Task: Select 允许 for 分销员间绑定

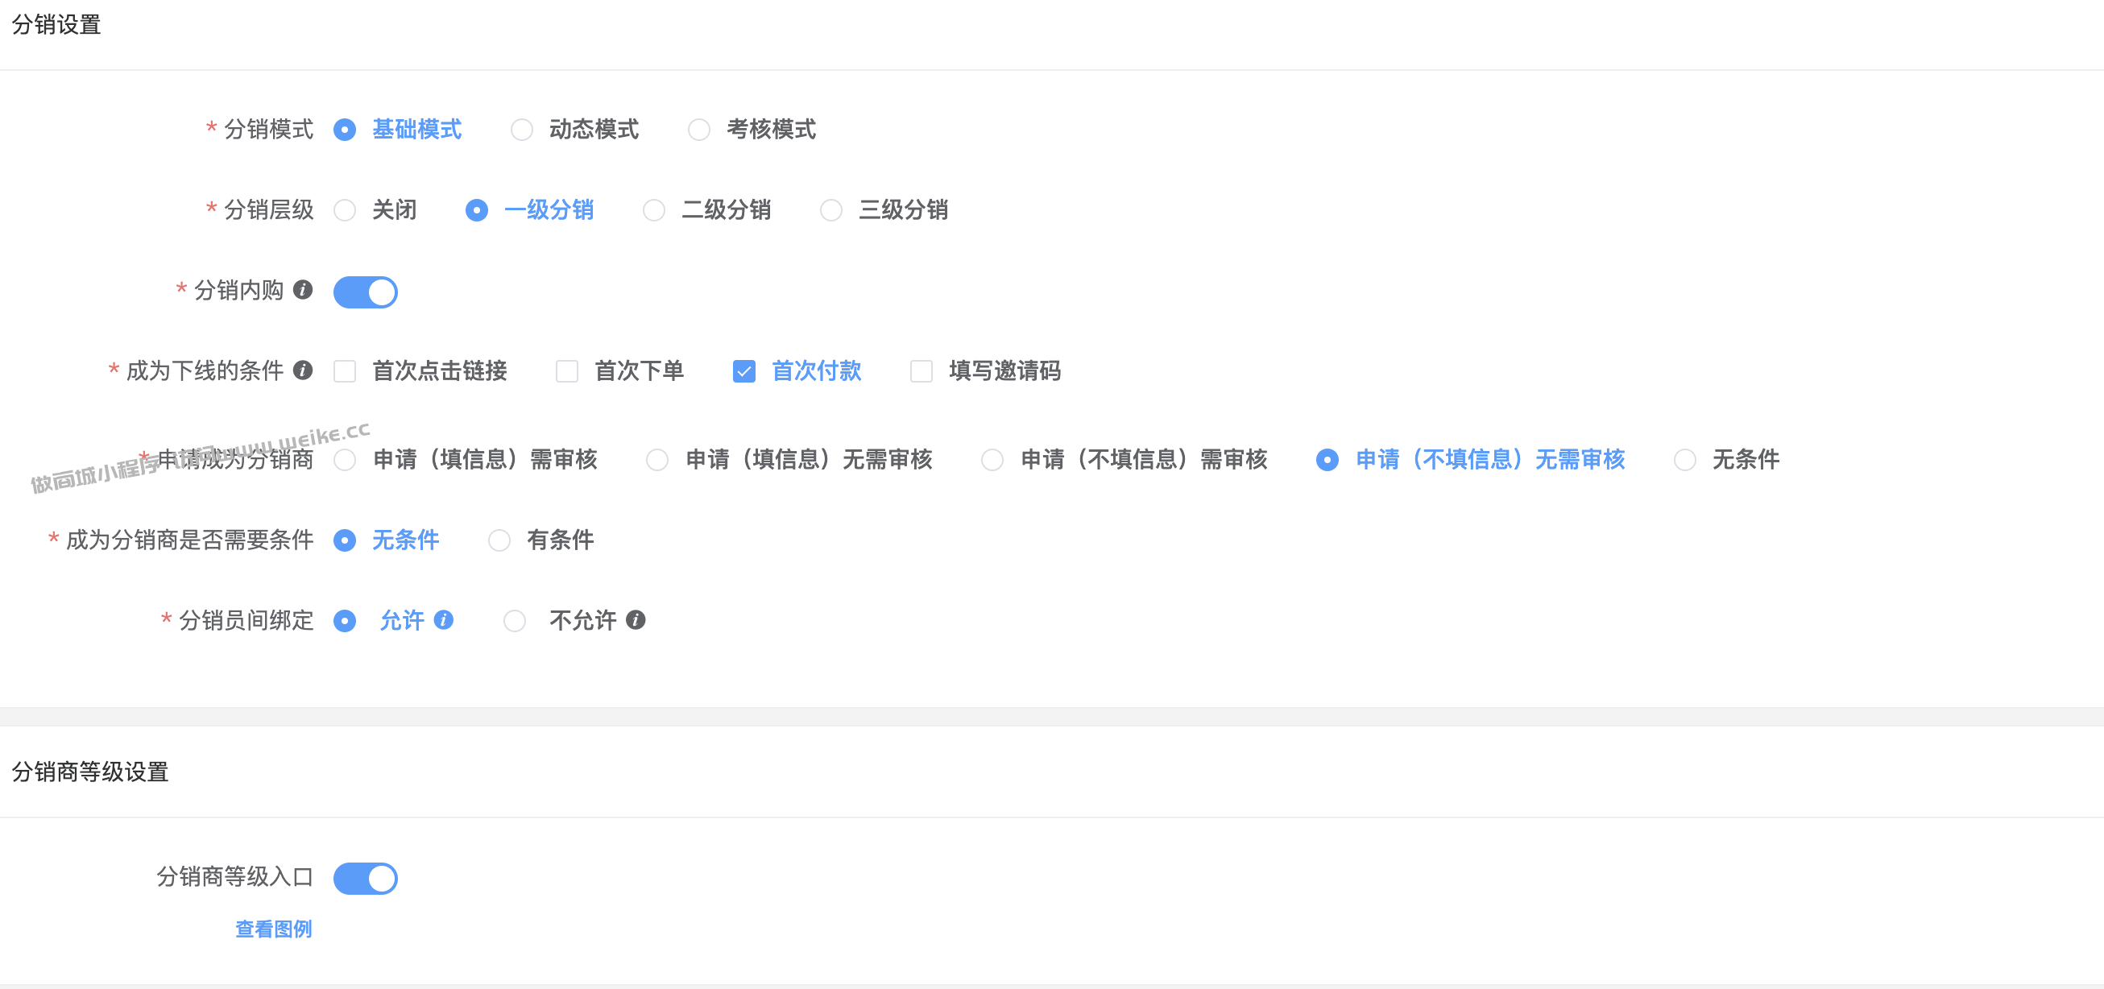Action: [345, 622]
